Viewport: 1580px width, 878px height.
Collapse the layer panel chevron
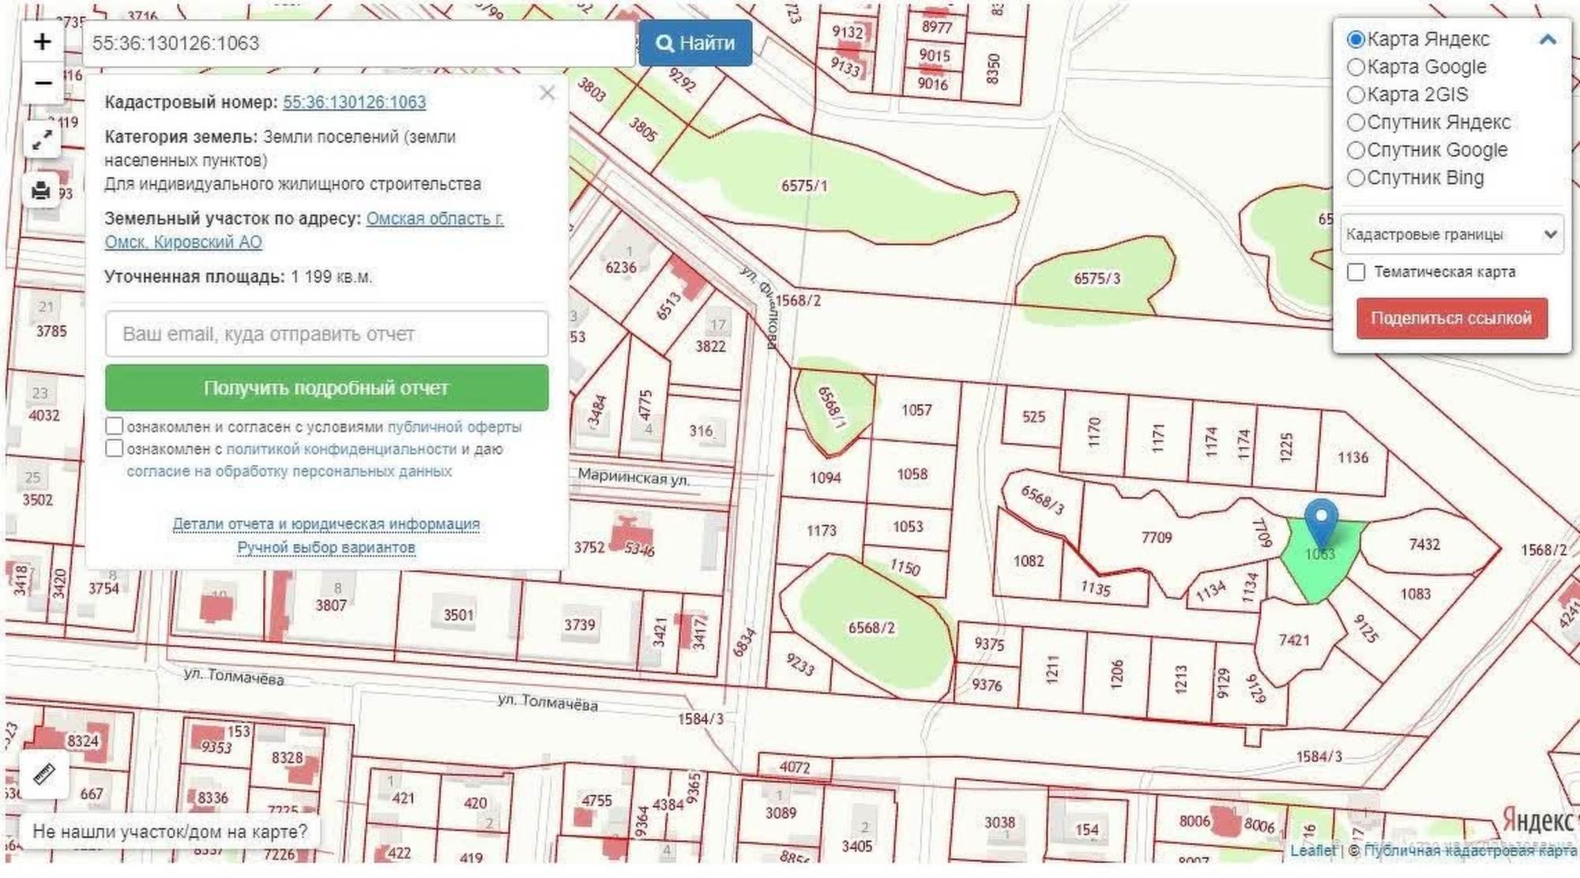[1548, 39]
